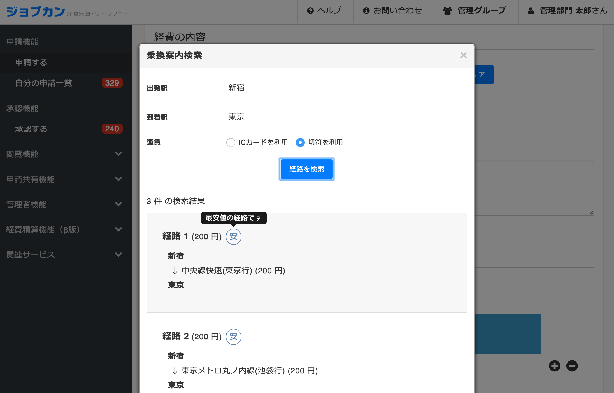This screenshot has height=393, width=614.
Task: Open 管理グループ group menu
Action: [475, 11]
